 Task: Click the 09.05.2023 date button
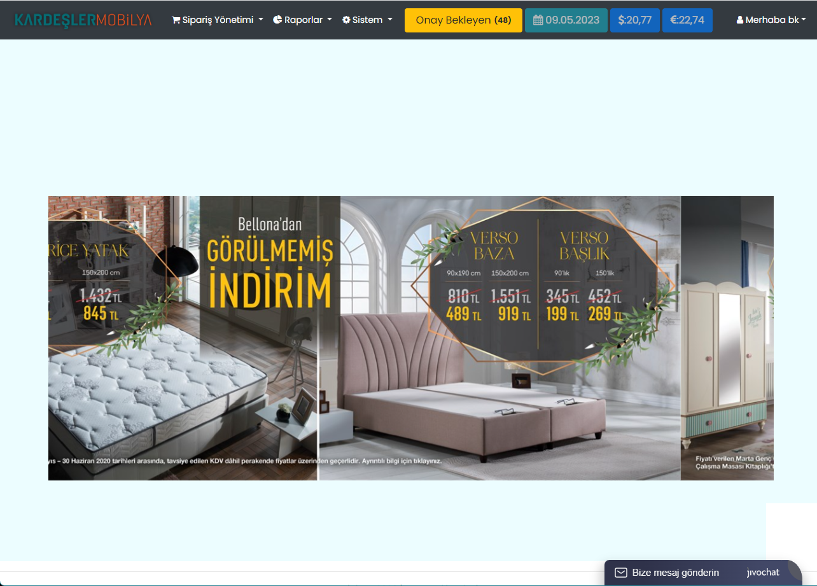[x=566, y=20]
